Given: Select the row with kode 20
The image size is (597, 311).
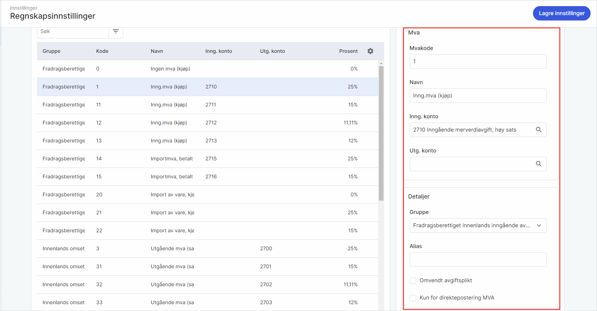Looking at the screenshot, I should tap(207, 195).
